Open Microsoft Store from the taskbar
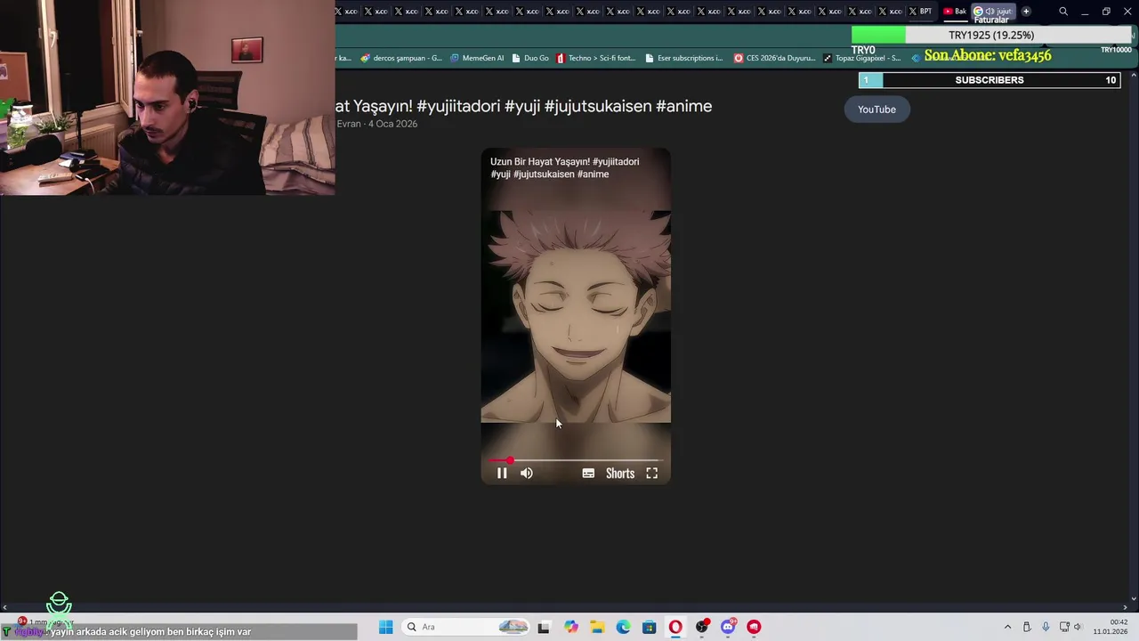This screenshot has height=641, width=1139. (x=650, y=627)
